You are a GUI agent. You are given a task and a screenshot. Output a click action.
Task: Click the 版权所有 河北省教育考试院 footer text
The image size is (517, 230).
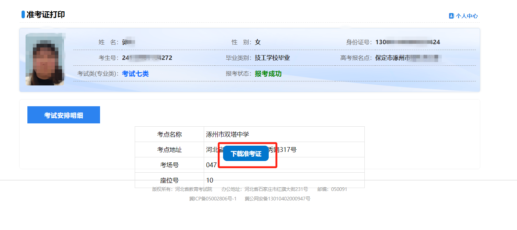click(182, 189)
